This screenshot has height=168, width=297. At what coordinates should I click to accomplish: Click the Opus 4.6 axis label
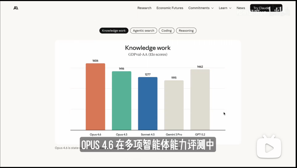click(x=95, y=135)
